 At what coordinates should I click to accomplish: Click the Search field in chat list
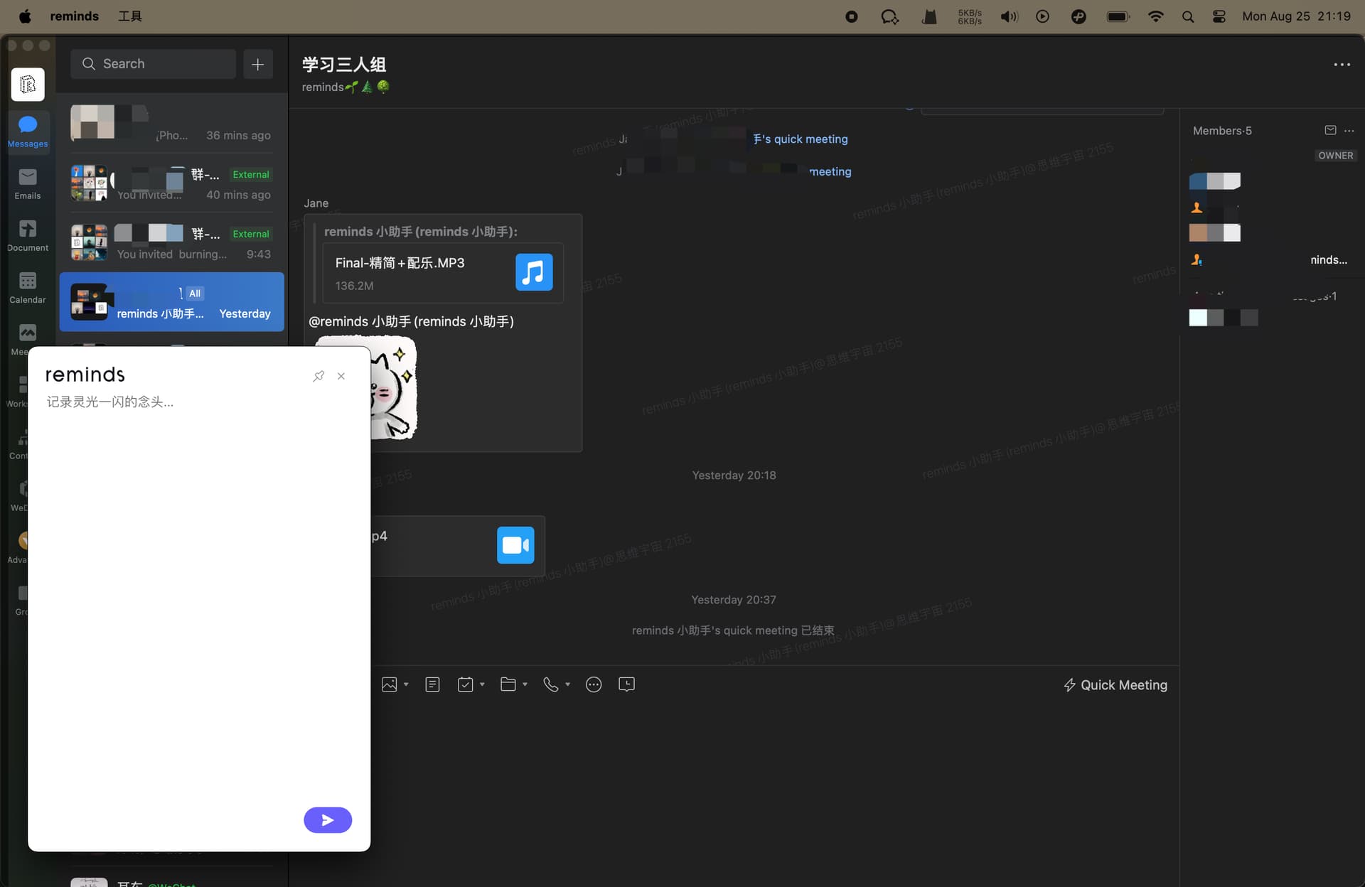coord(154,64)
